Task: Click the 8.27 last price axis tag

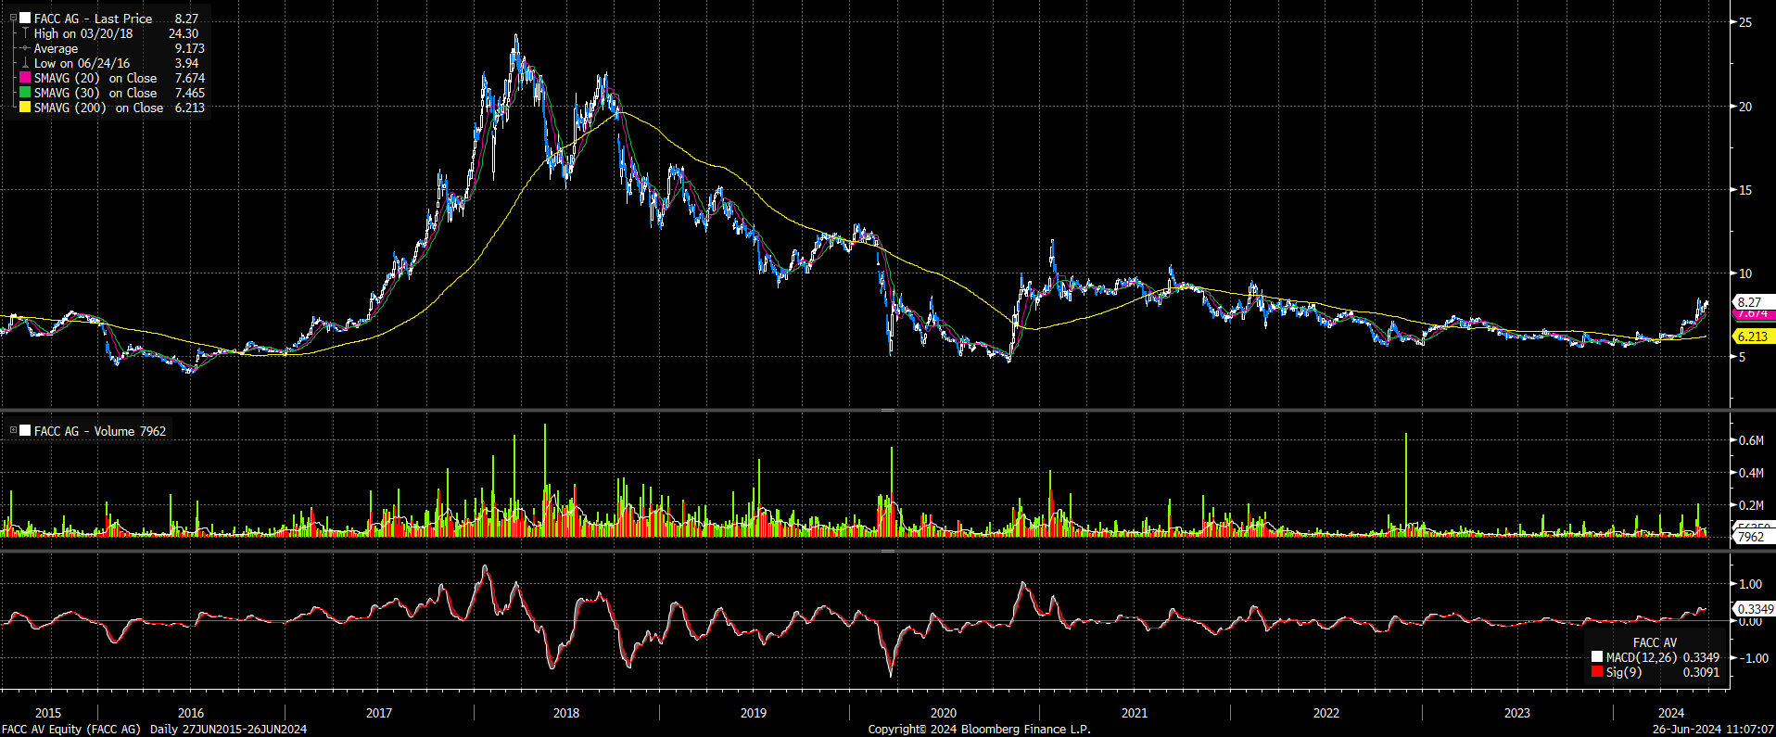Action: pyautogui.click(x=1754, y=302)
